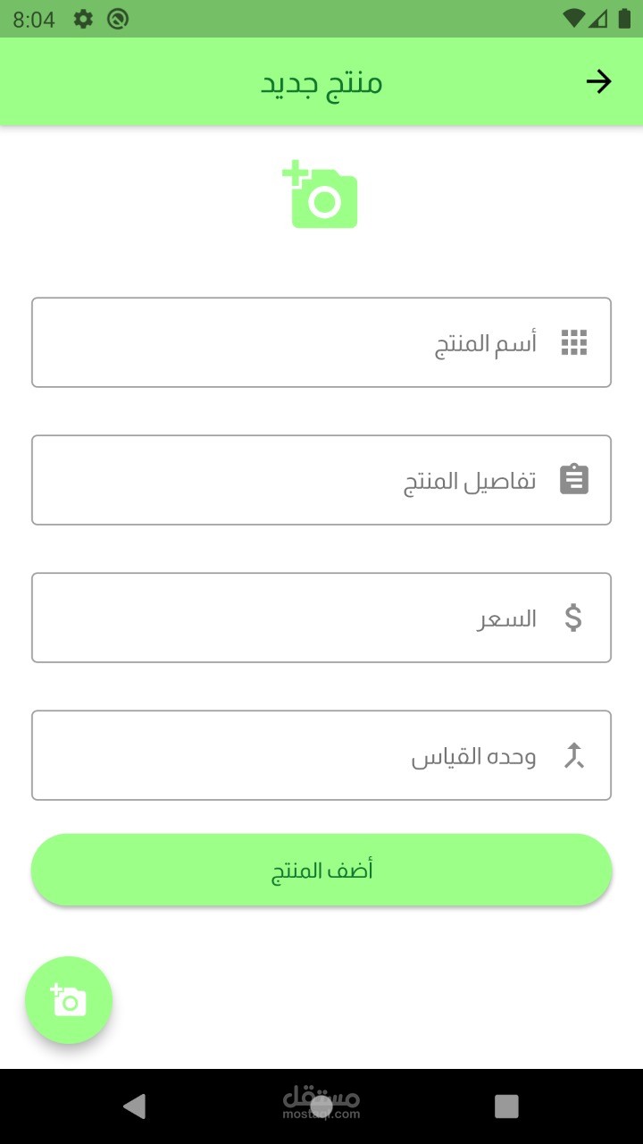Tap the Android recents square button
This screenshot has height=1144, width=643.
click(x=506, y=1106)
